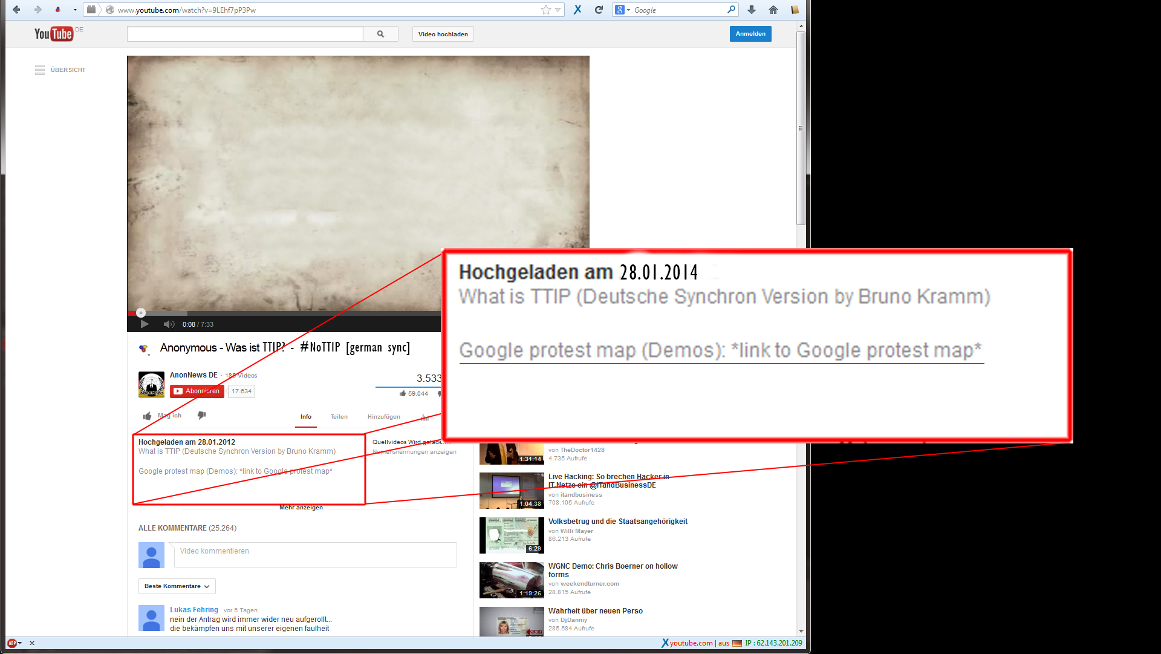Switch to the Teilen tab
The width and height of the screenshot is (1161, 654).
339,417
